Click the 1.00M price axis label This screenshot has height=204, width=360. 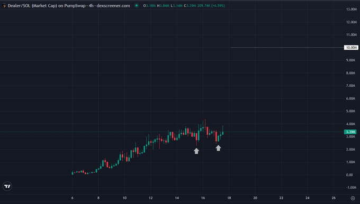[350, 162]
